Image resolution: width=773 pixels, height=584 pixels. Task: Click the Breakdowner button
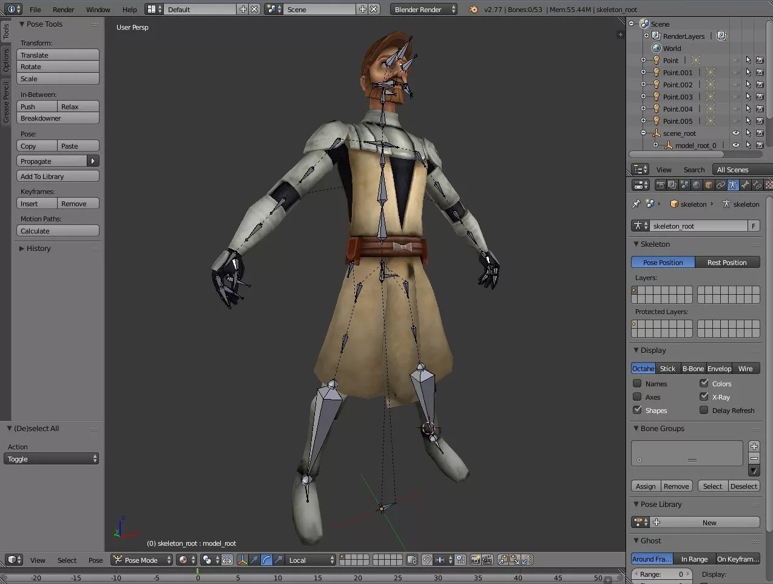pyautogui.click(x=58, y=118)
